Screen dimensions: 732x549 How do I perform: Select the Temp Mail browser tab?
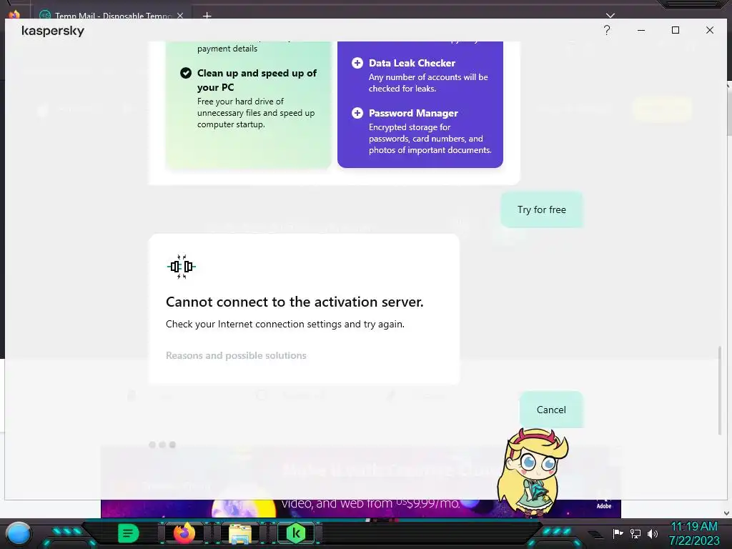111,16
